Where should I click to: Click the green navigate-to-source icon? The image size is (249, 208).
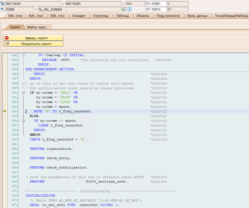pyautogui.click(x=124, y=9)
